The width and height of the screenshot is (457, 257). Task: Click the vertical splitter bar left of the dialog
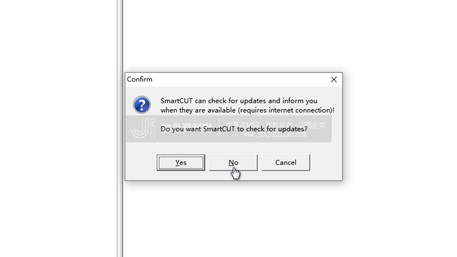120,128
